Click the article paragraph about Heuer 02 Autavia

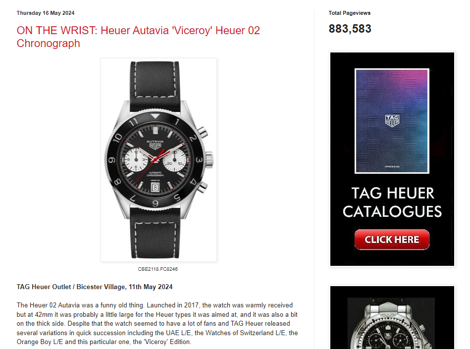click(157, 324)
